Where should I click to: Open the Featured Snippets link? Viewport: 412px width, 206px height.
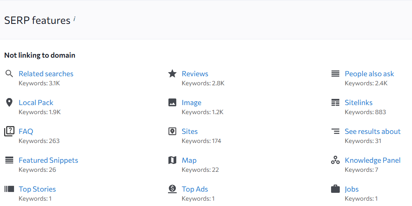coord(48,160)
